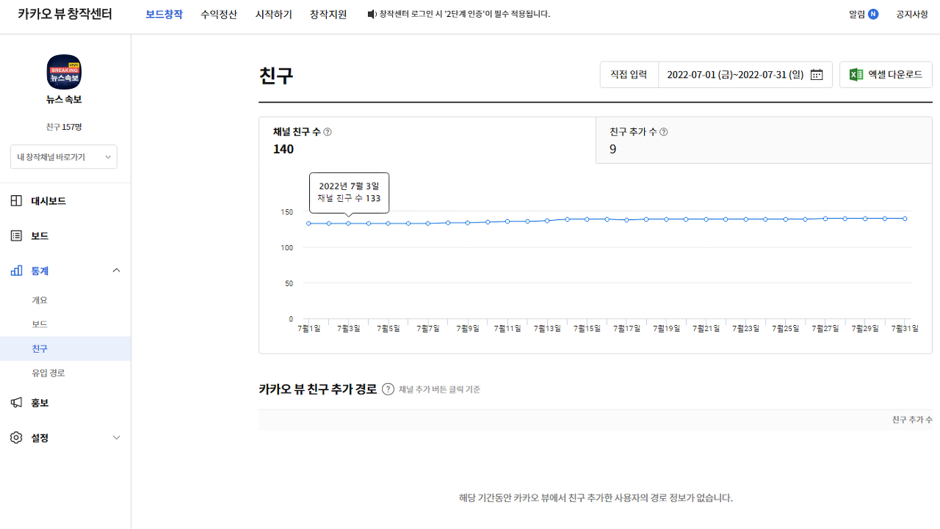
Task: Select the 채널 친구 수 tab
Action: [427, 140]
